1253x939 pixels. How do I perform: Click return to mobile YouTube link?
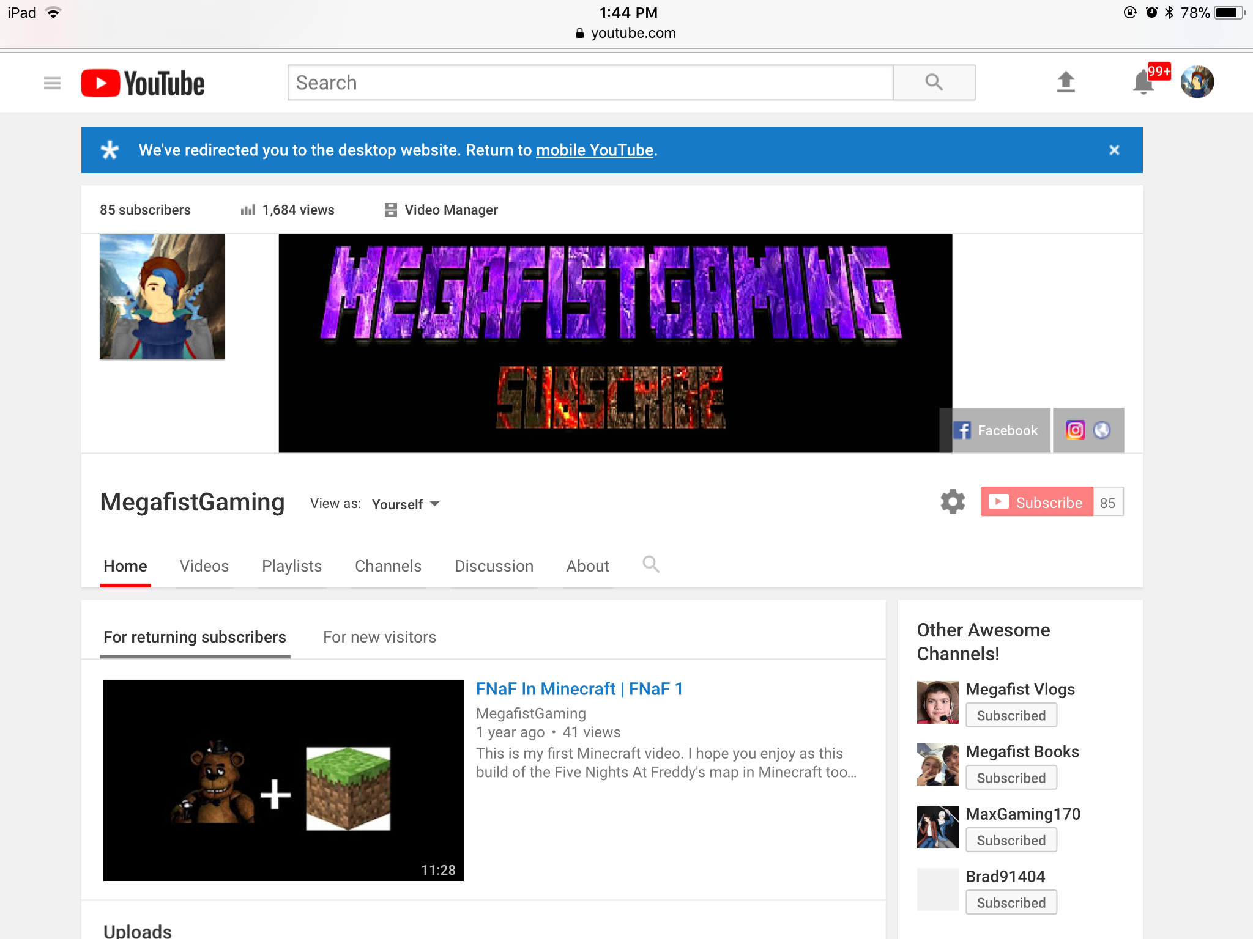coord(595,150)
